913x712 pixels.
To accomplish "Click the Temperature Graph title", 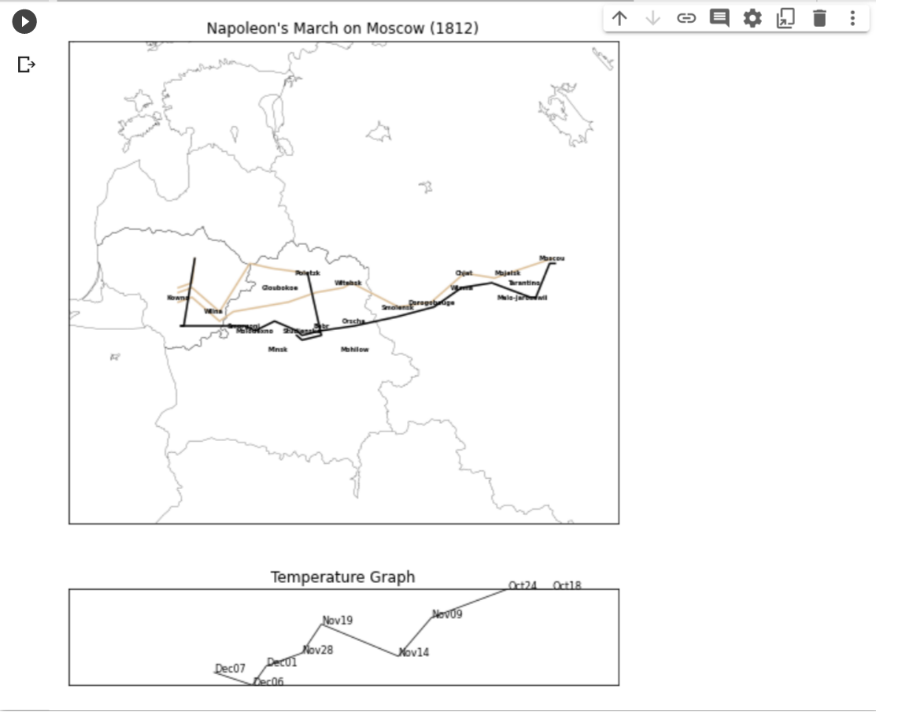I will [342, 577].
